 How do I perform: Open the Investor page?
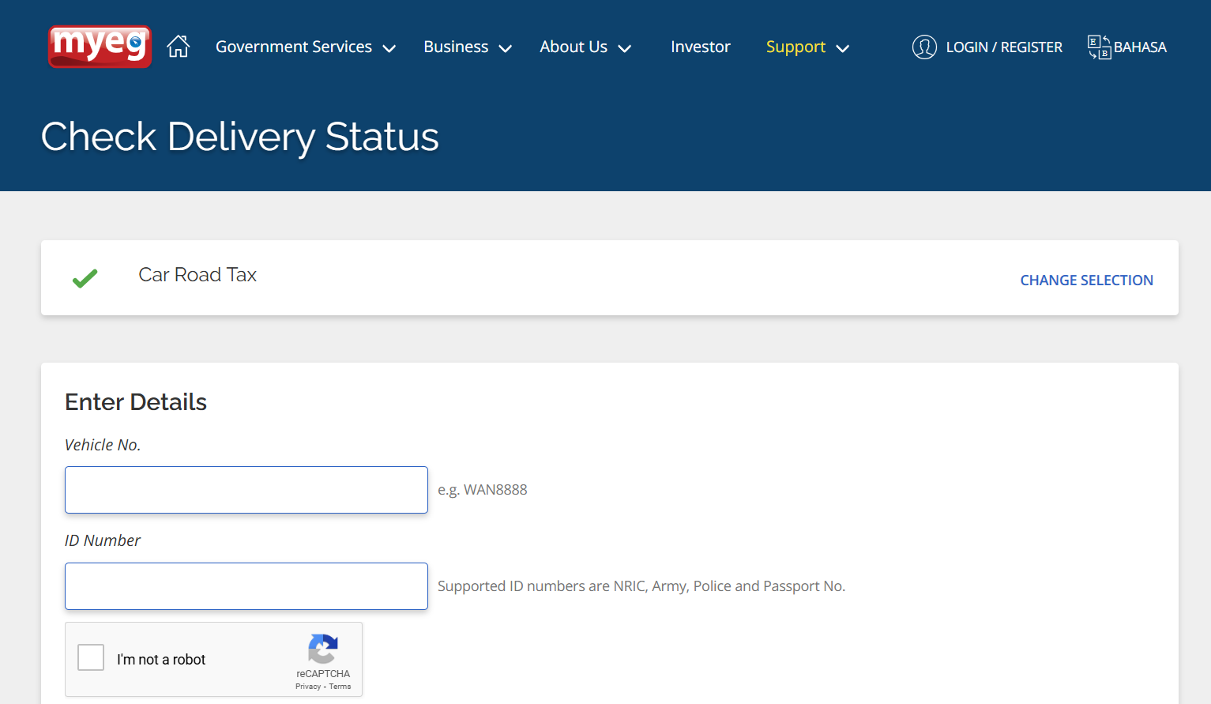(x=701, y=47)
